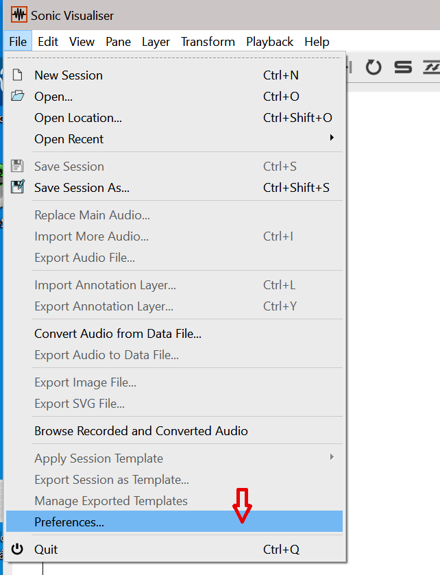
Task: Expand the Apply Session Template submenu arrow
Action: click(x=332, y=457)
